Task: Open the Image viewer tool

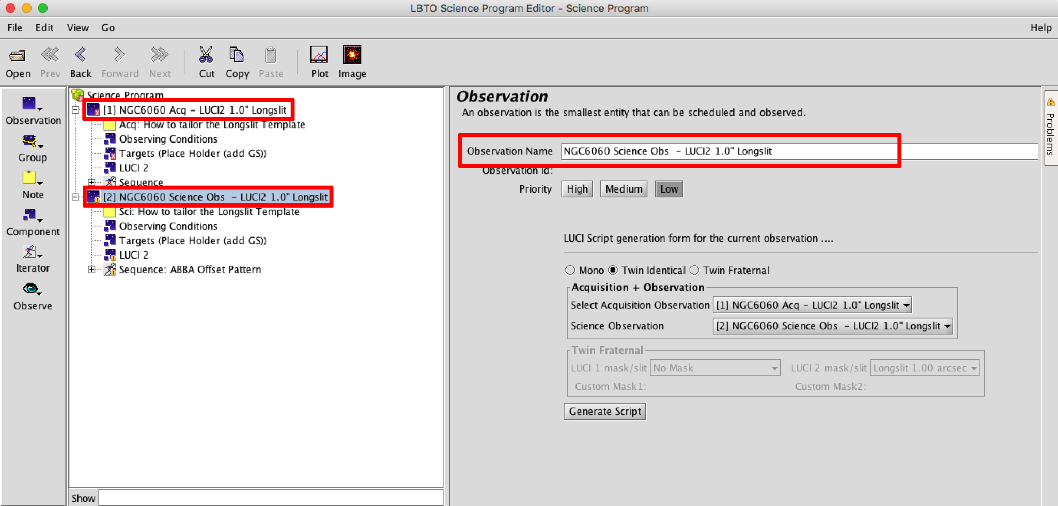Action: point(352,55)
